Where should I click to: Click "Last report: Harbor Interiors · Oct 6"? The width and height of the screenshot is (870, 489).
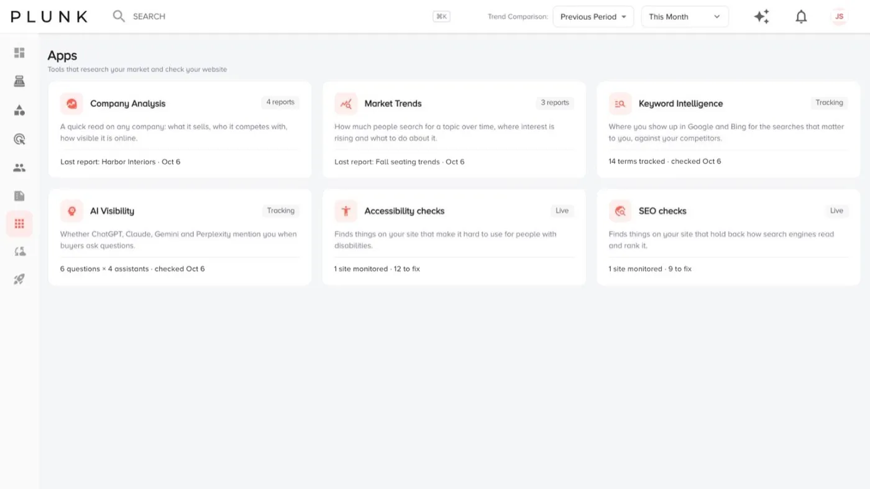pos(121,162)
